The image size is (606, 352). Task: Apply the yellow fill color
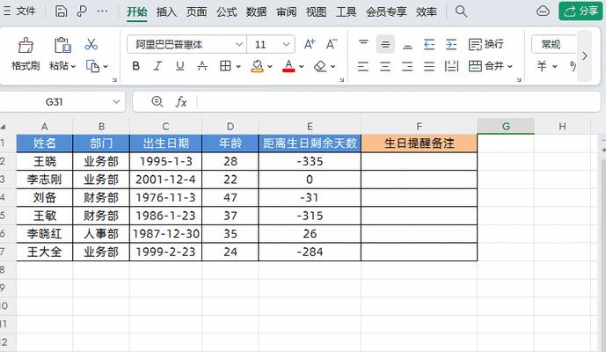click(257, 66)
